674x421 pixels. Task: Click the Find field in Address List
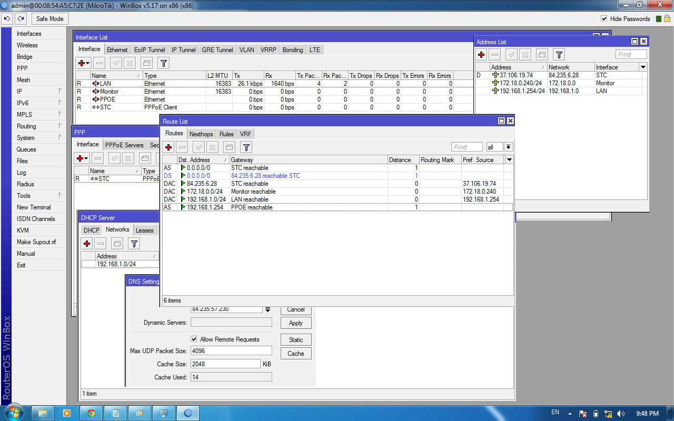click(x=631, y=55)
